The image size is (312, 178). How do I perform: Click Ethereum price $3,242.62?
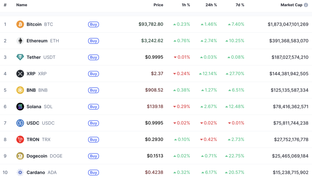[152, 41]
